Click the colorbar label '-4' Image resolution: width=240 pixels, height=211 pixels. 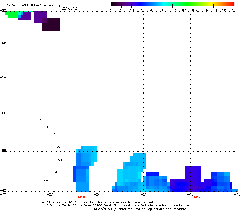pyautogui.click(x=150, y=10)
